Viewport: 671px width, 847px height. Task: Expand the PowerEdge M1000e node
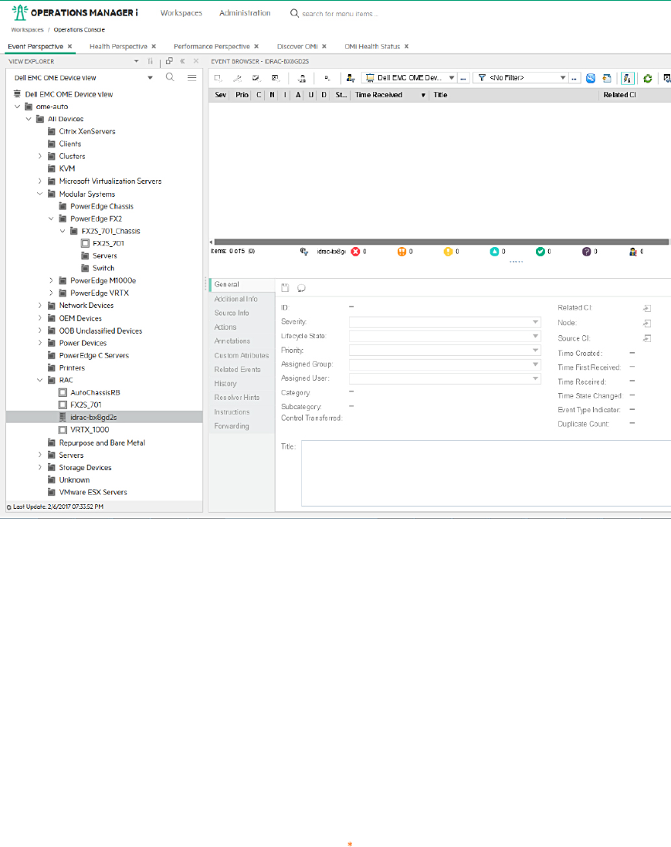tap(51, 281)
